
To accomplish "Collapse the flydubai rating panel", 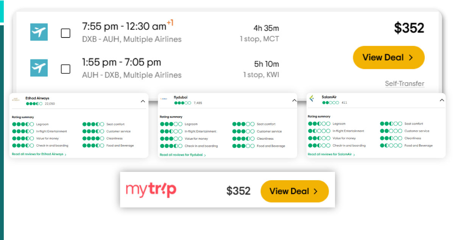I will pyautogui.click(x=295, y=101).
